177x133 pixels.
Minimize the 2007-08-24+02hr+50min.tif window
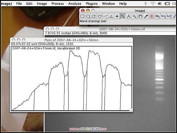coord(53,29)
